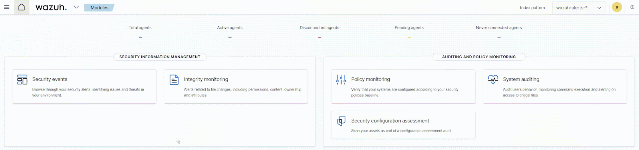The image size is (639, 150).
Task: Click the Disconnected agents count
Action: pyautogui.click(x=319, y=38)
